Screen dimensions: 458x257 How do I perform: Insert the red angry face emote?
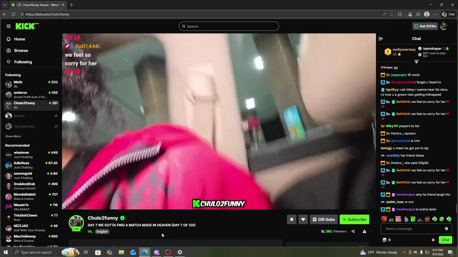pyautogui.click(x=427, y=219)
